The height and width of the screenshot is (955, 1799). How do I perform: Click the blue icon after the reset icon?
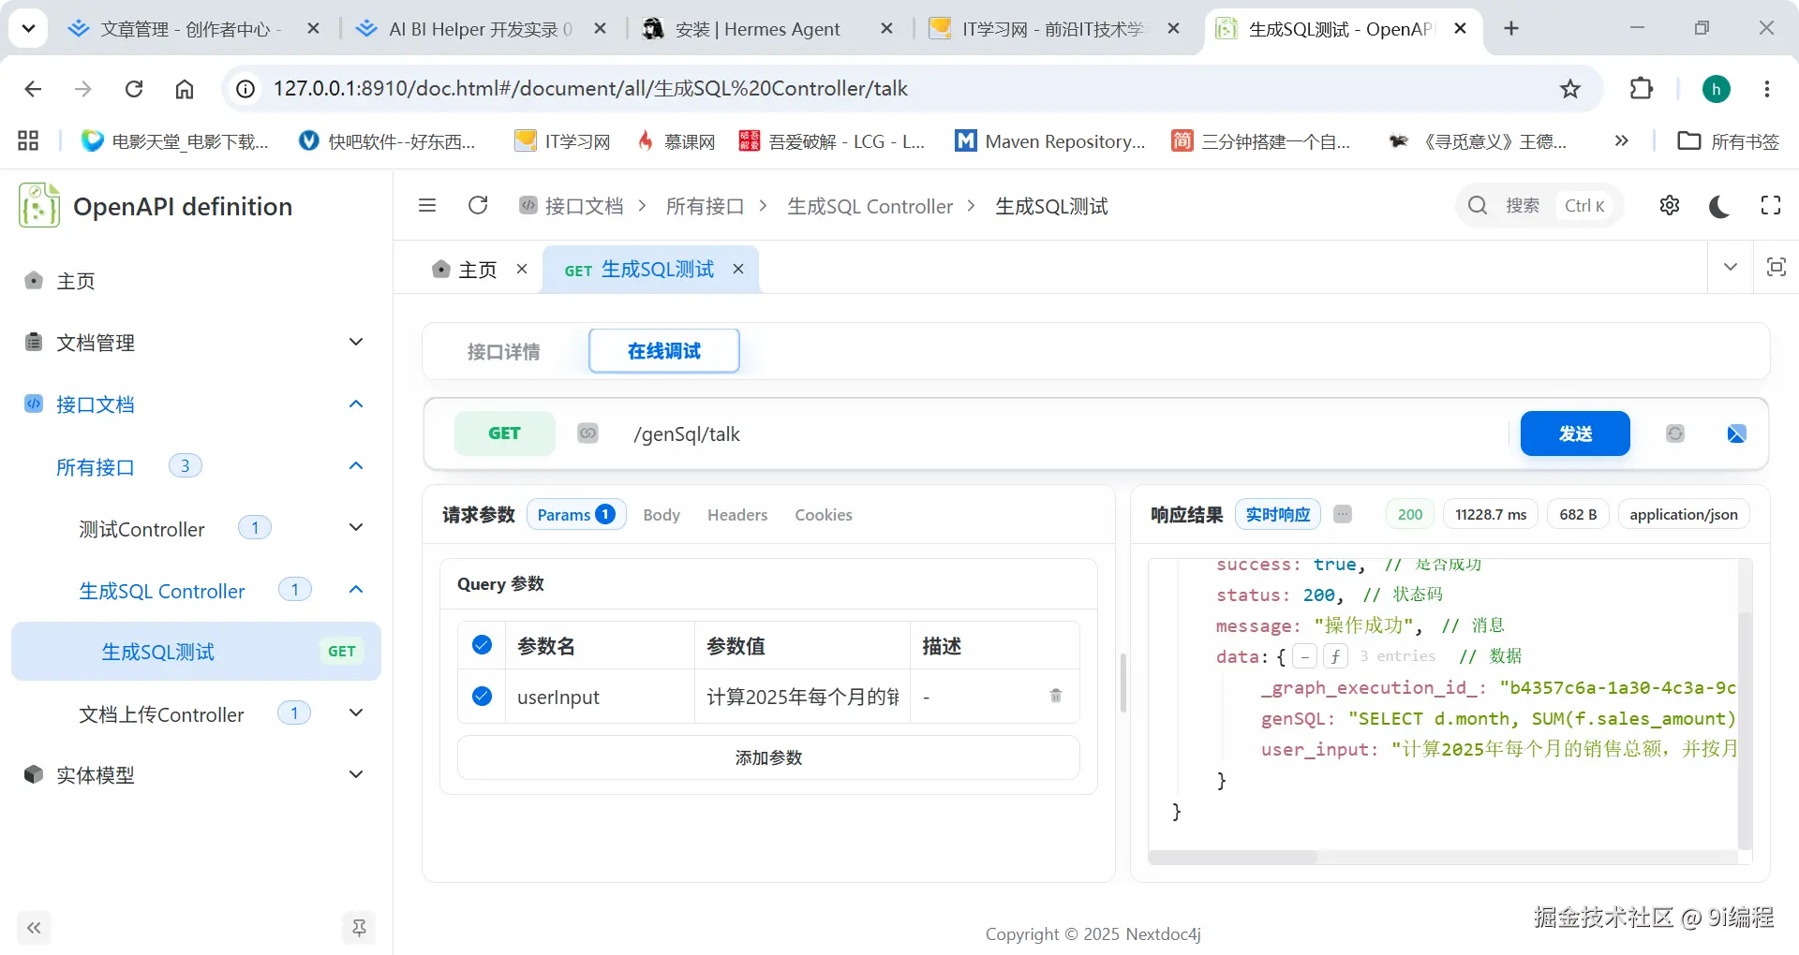tap(1736, 433)
